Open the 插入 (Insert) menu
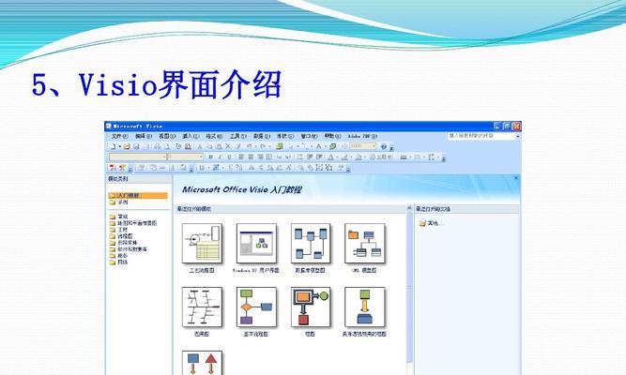This screenshot has width=626, height=375. 191,137
